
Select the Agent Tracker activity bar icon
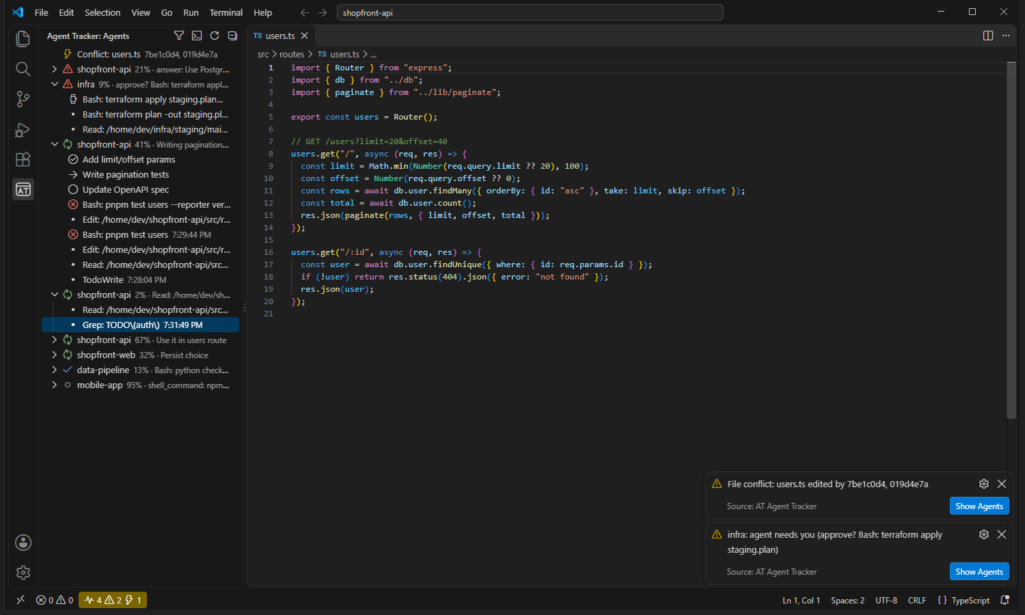coord(23,190)
